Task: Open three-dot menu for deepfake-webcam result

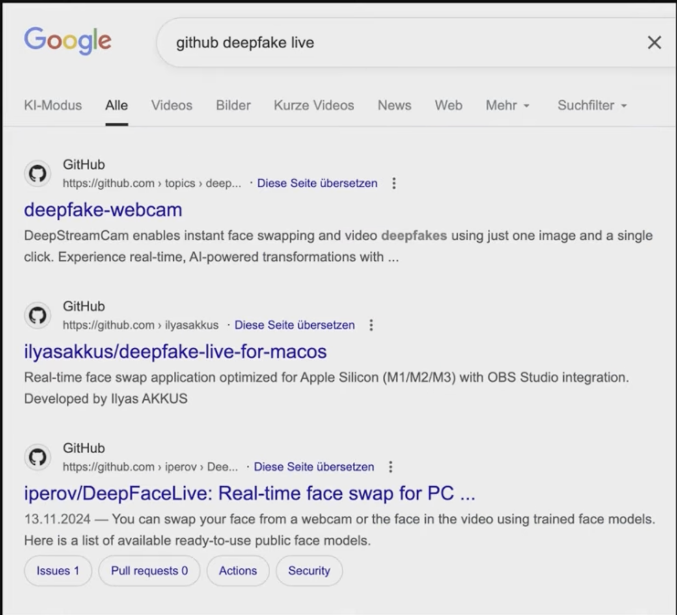Action: (394, 184)
